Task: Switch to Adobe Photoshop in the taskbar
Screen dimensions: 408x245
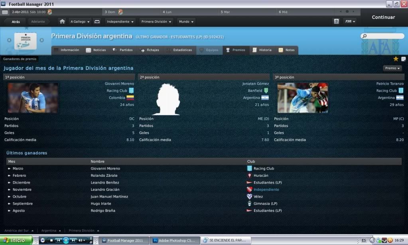Action: (x=175, y=241)
